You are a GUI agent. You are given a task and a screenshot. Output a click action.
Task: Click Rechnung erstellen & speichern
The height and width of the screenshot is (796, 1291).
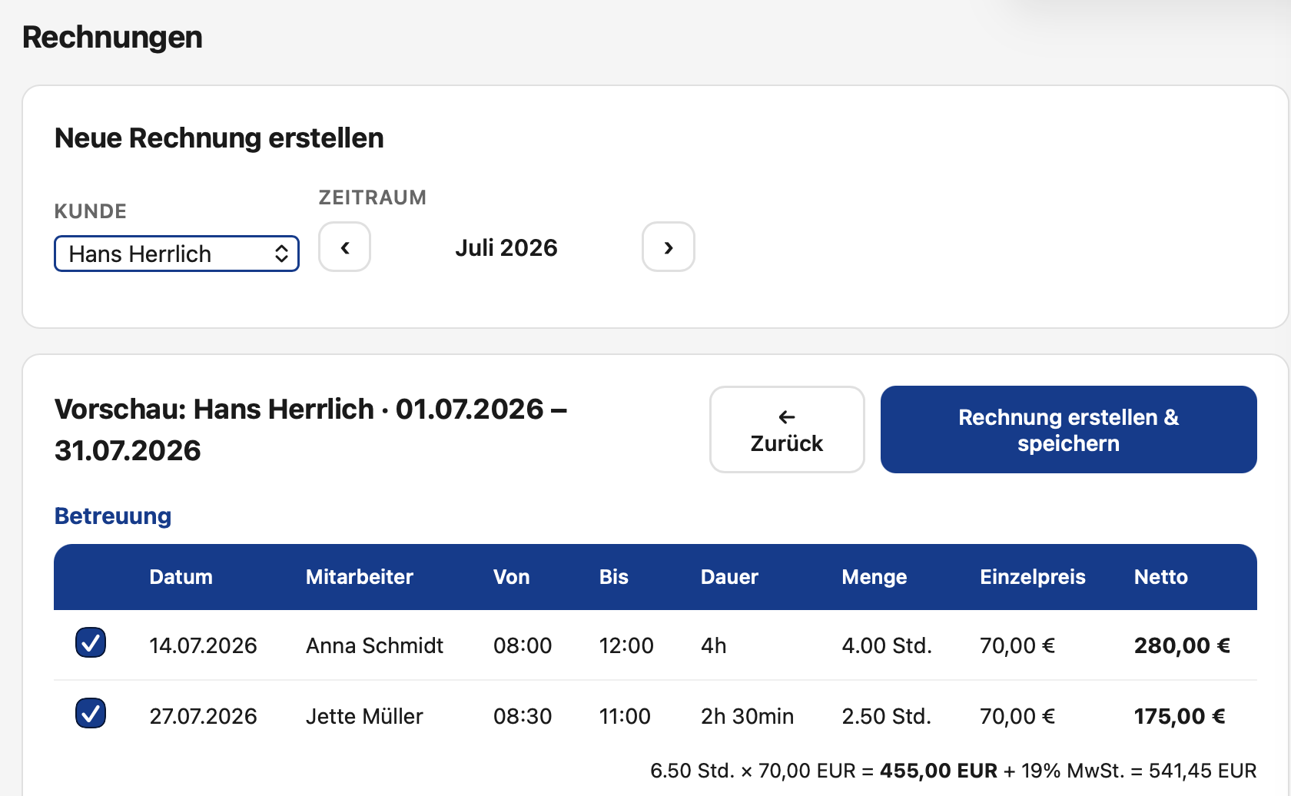1068,430
